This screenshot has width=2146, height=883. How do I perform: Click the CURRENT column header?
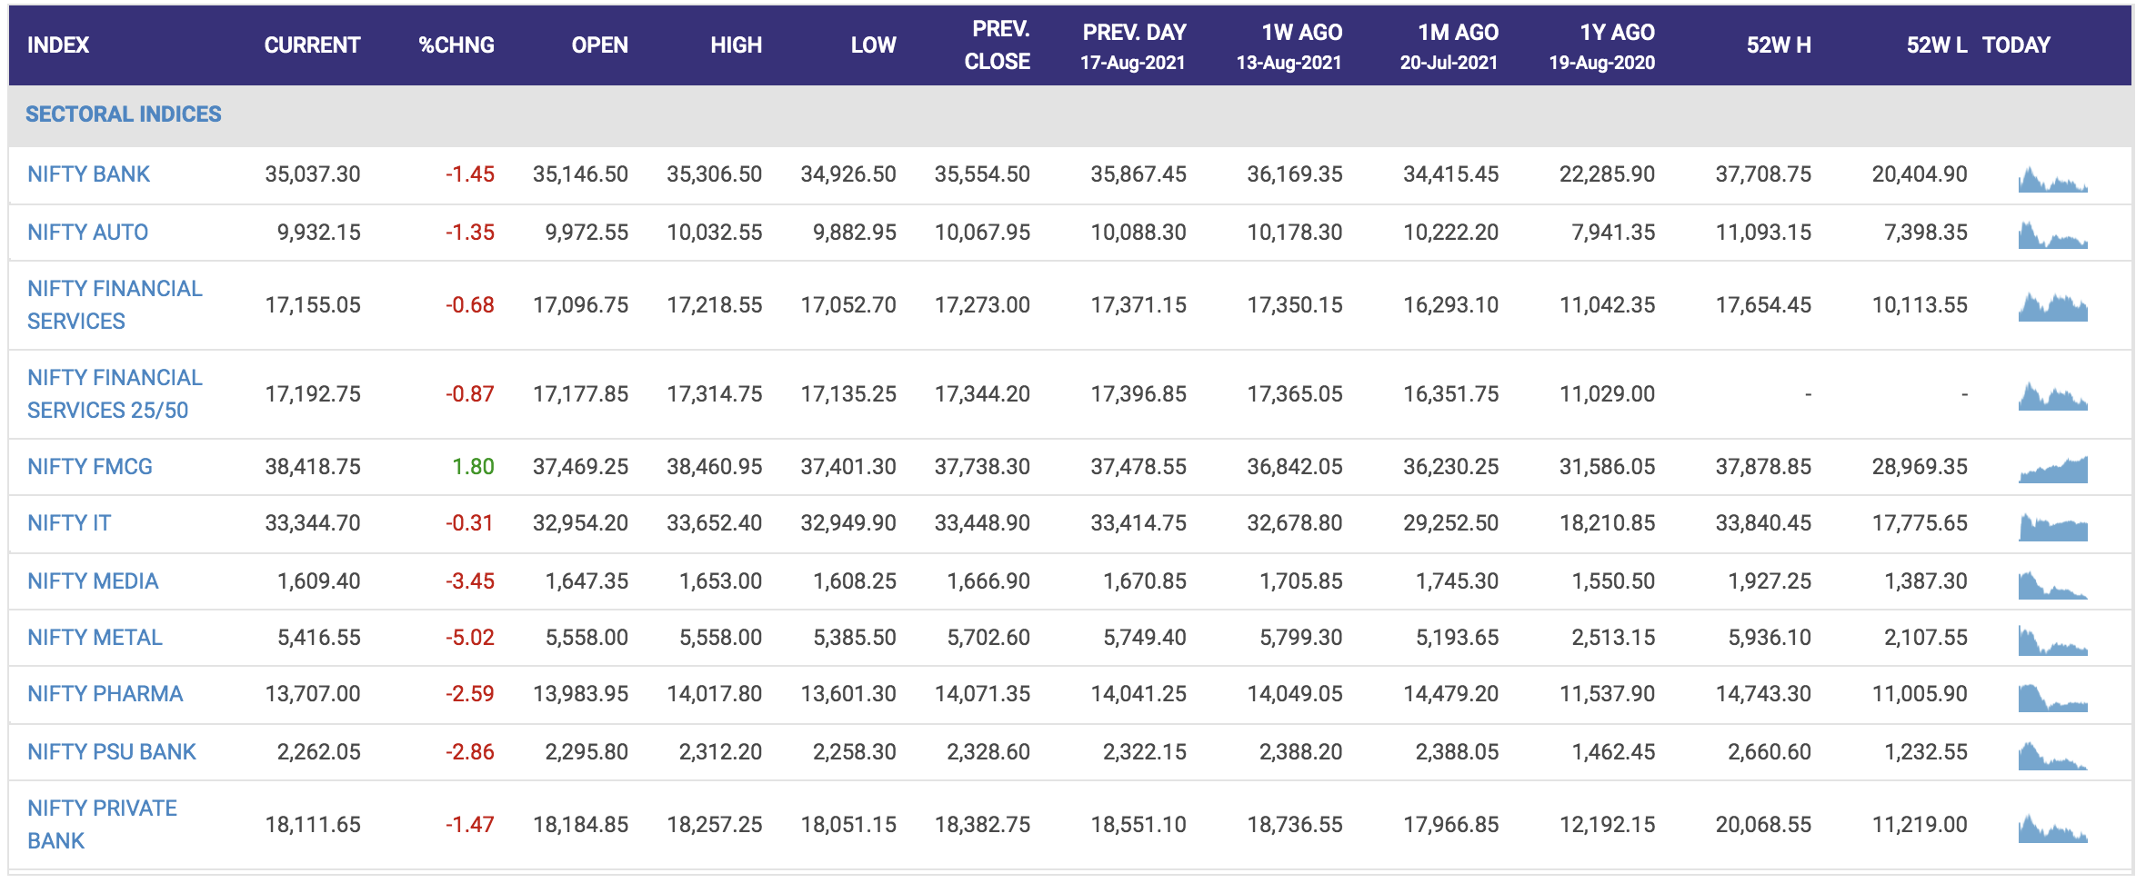click(x=312, y=45)
